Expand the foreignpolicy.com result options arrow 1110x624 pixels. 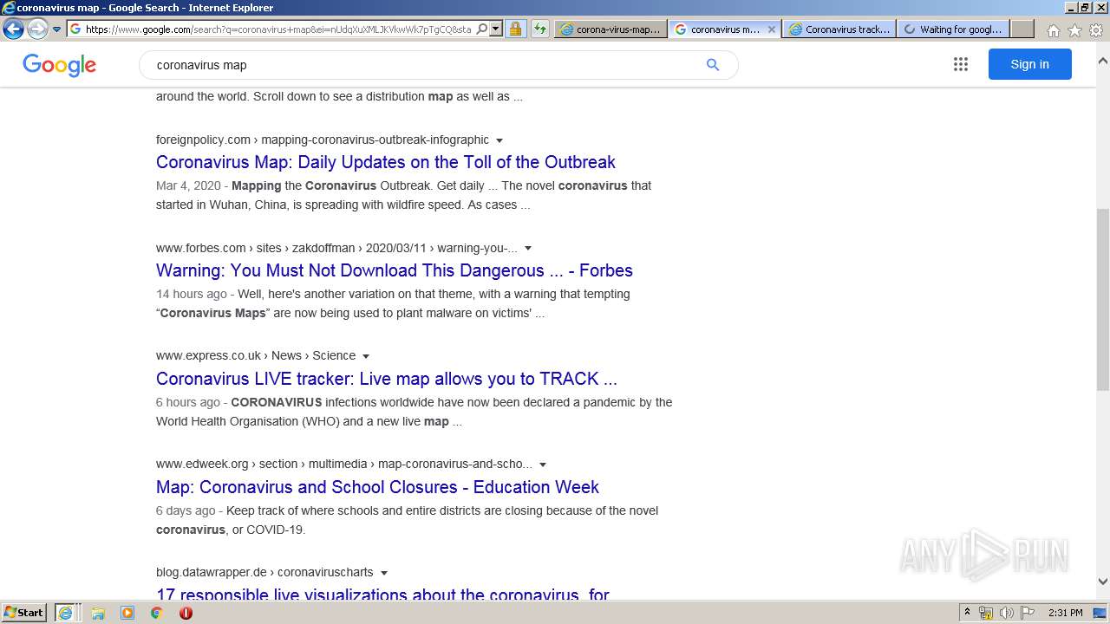[x=499, y=140]
